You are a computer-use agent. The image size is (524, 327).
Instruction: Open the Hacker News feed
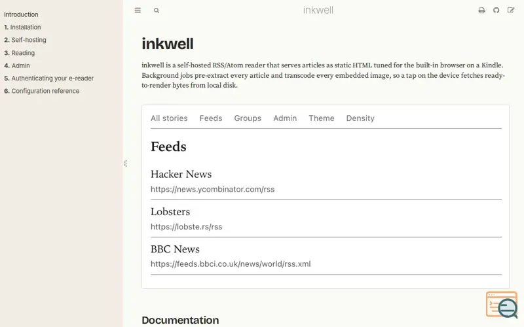[x=181, y=174]
